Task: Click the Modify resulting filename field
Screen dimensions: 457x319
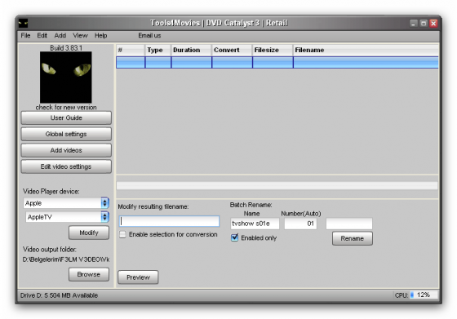Action: [170, 221]
